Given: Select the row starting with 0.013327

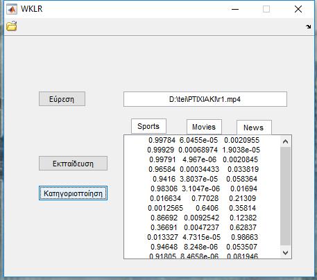Looking at the screenshot, I should (x=203, y=237).
